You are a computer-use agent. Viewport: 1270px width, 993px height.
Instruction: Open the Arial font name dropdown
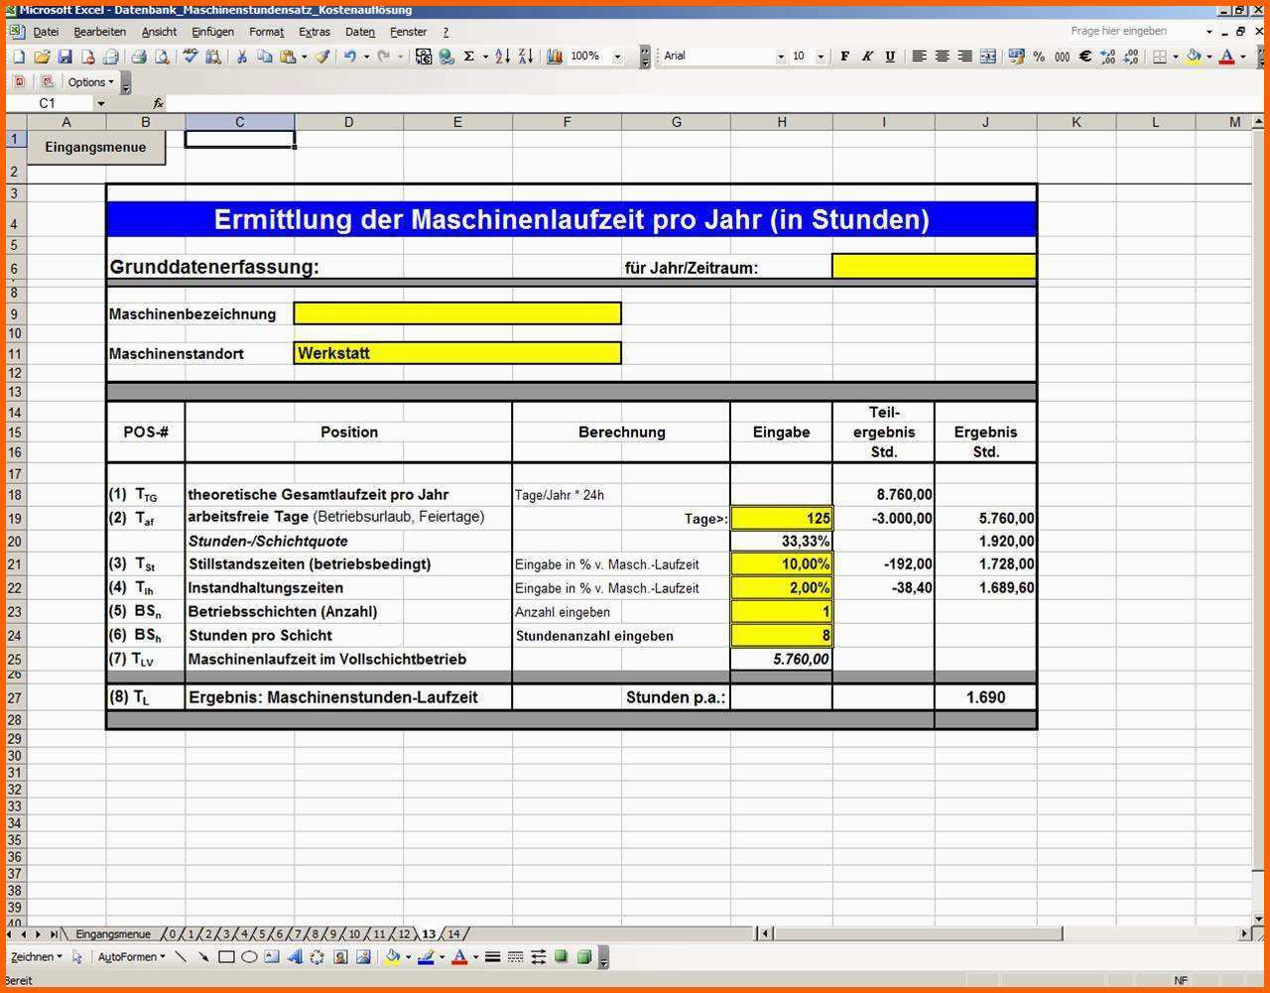click(781, 57)
